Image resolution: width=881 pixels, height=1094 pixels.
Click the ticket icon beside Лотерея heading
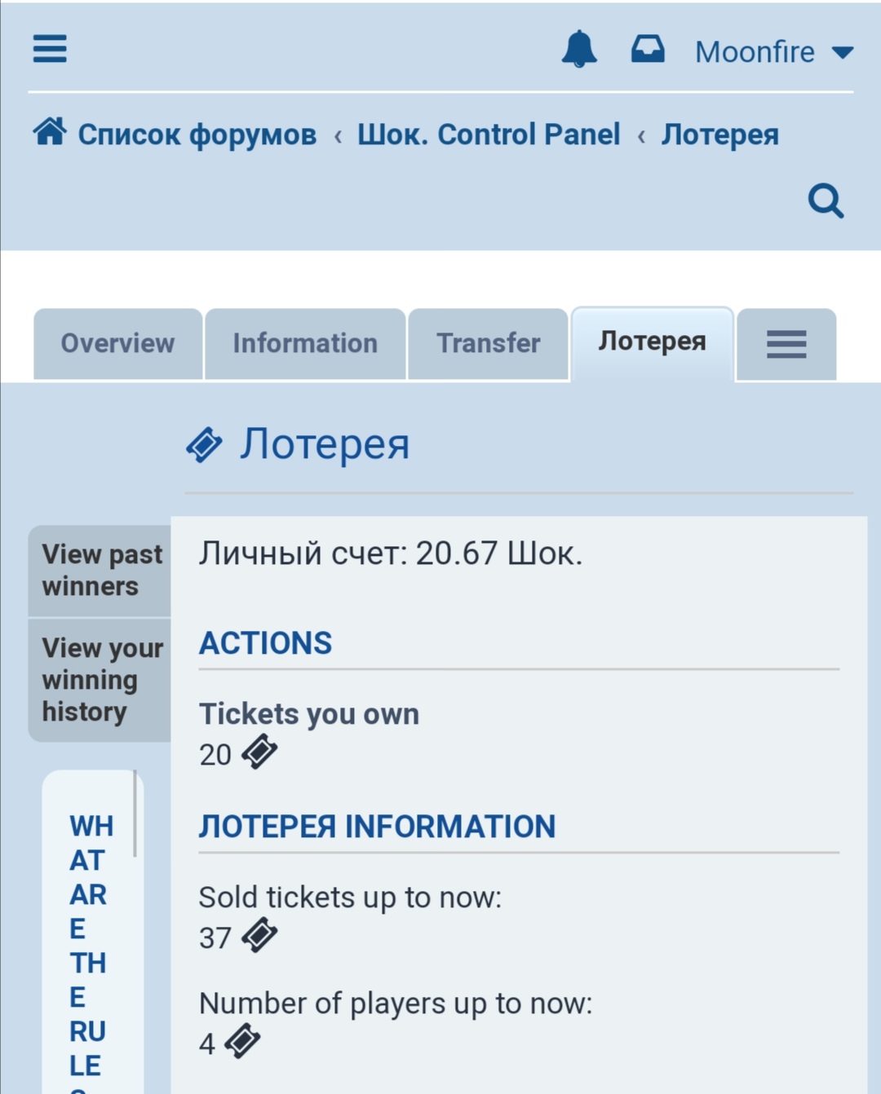(x=204, y=444)
